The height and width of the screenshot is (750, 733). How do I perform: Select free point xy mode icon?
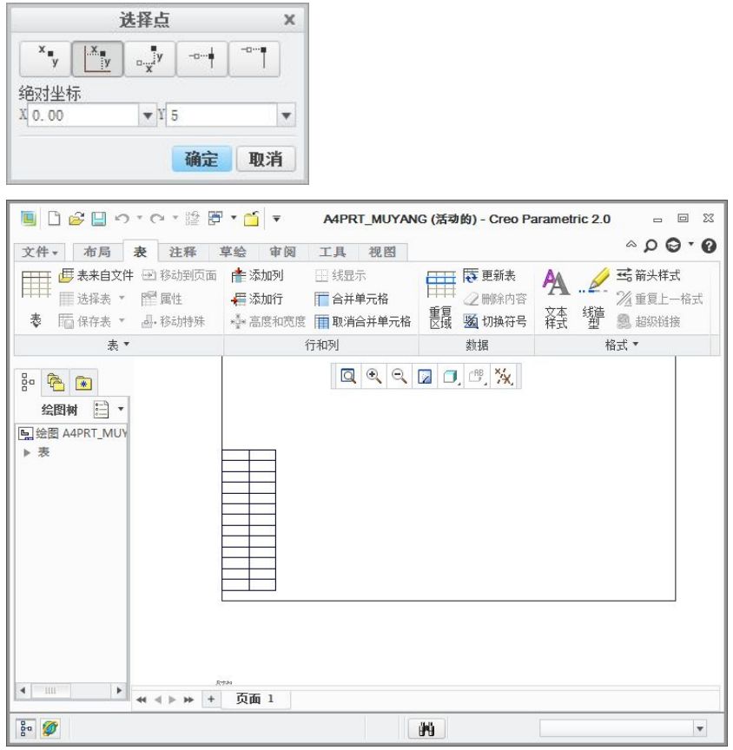45,59
